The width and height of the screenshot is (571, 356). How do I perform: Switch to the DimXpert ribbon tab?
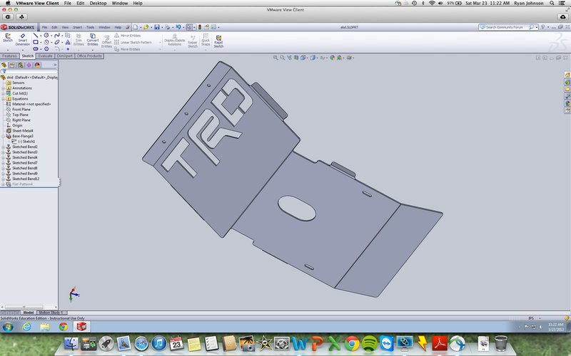tap(64, 56)
